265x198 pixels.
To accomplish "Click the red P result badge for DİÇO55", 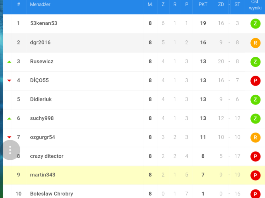I will click(255, 81).
